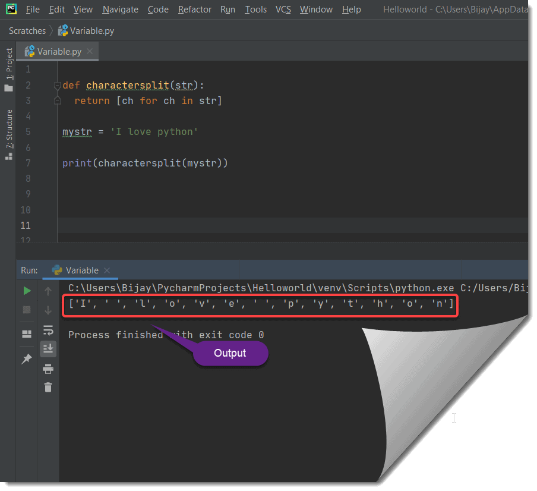Open the Scratches breadcrumb dropdown
537x491 pixels.
point(28,30)
